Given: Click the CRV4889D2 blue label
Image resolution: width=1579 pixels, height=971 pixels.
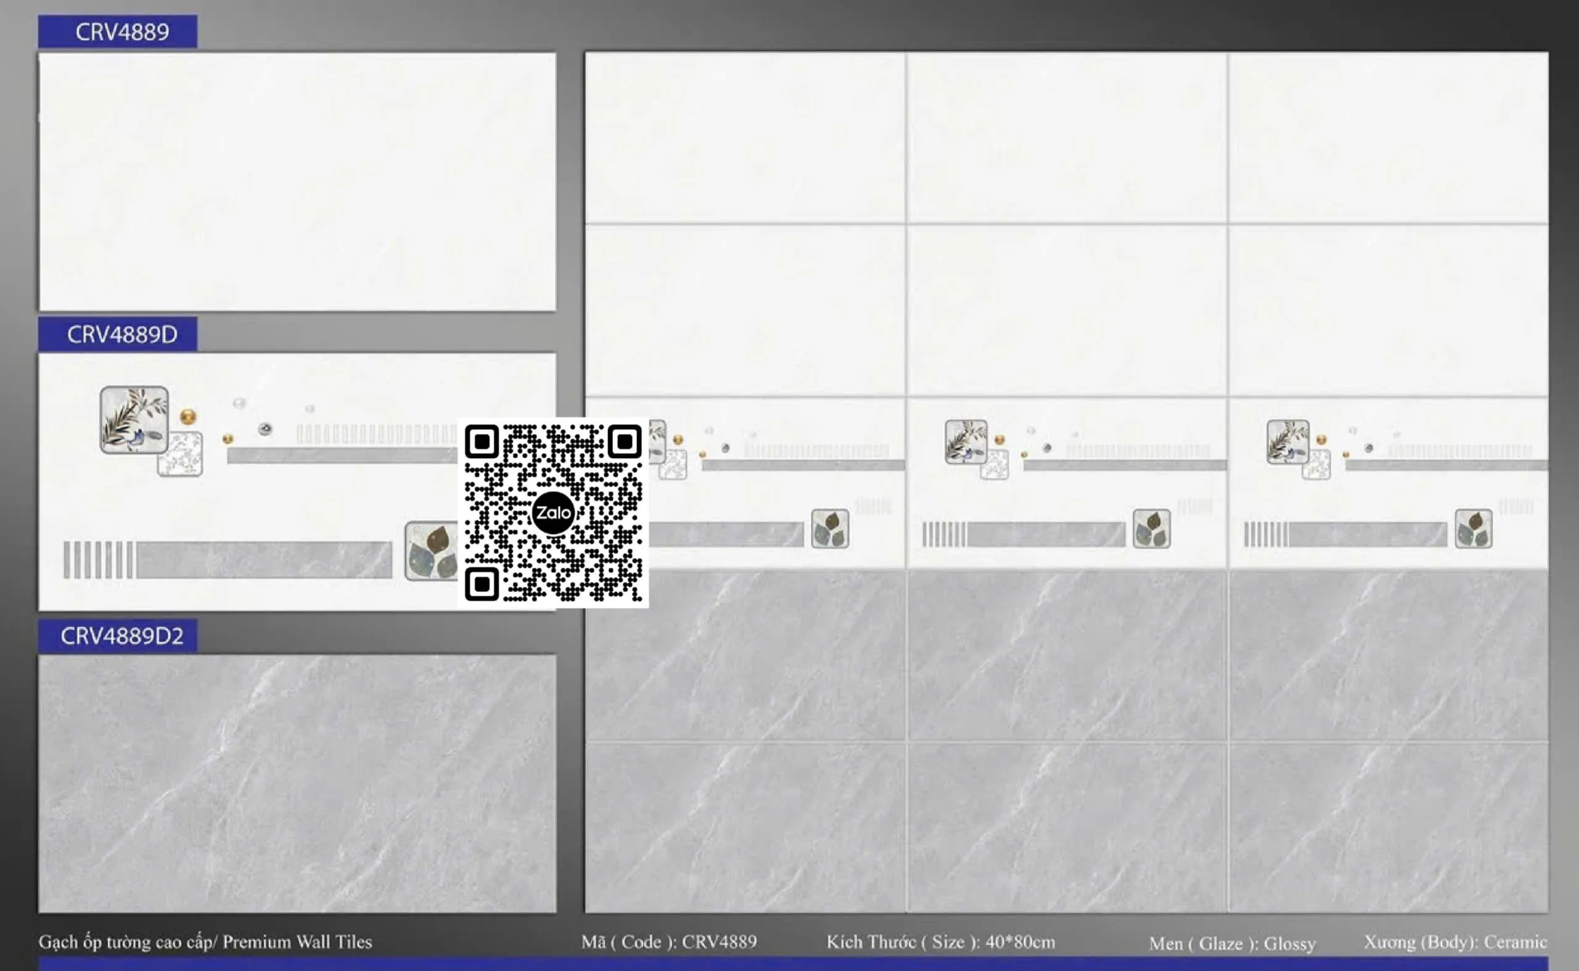Looking at the screenshot, I should click(x=118, y=636).
